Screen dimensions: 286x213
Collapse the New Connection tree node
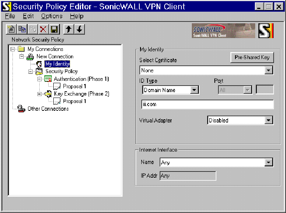(x=21, y=56)
